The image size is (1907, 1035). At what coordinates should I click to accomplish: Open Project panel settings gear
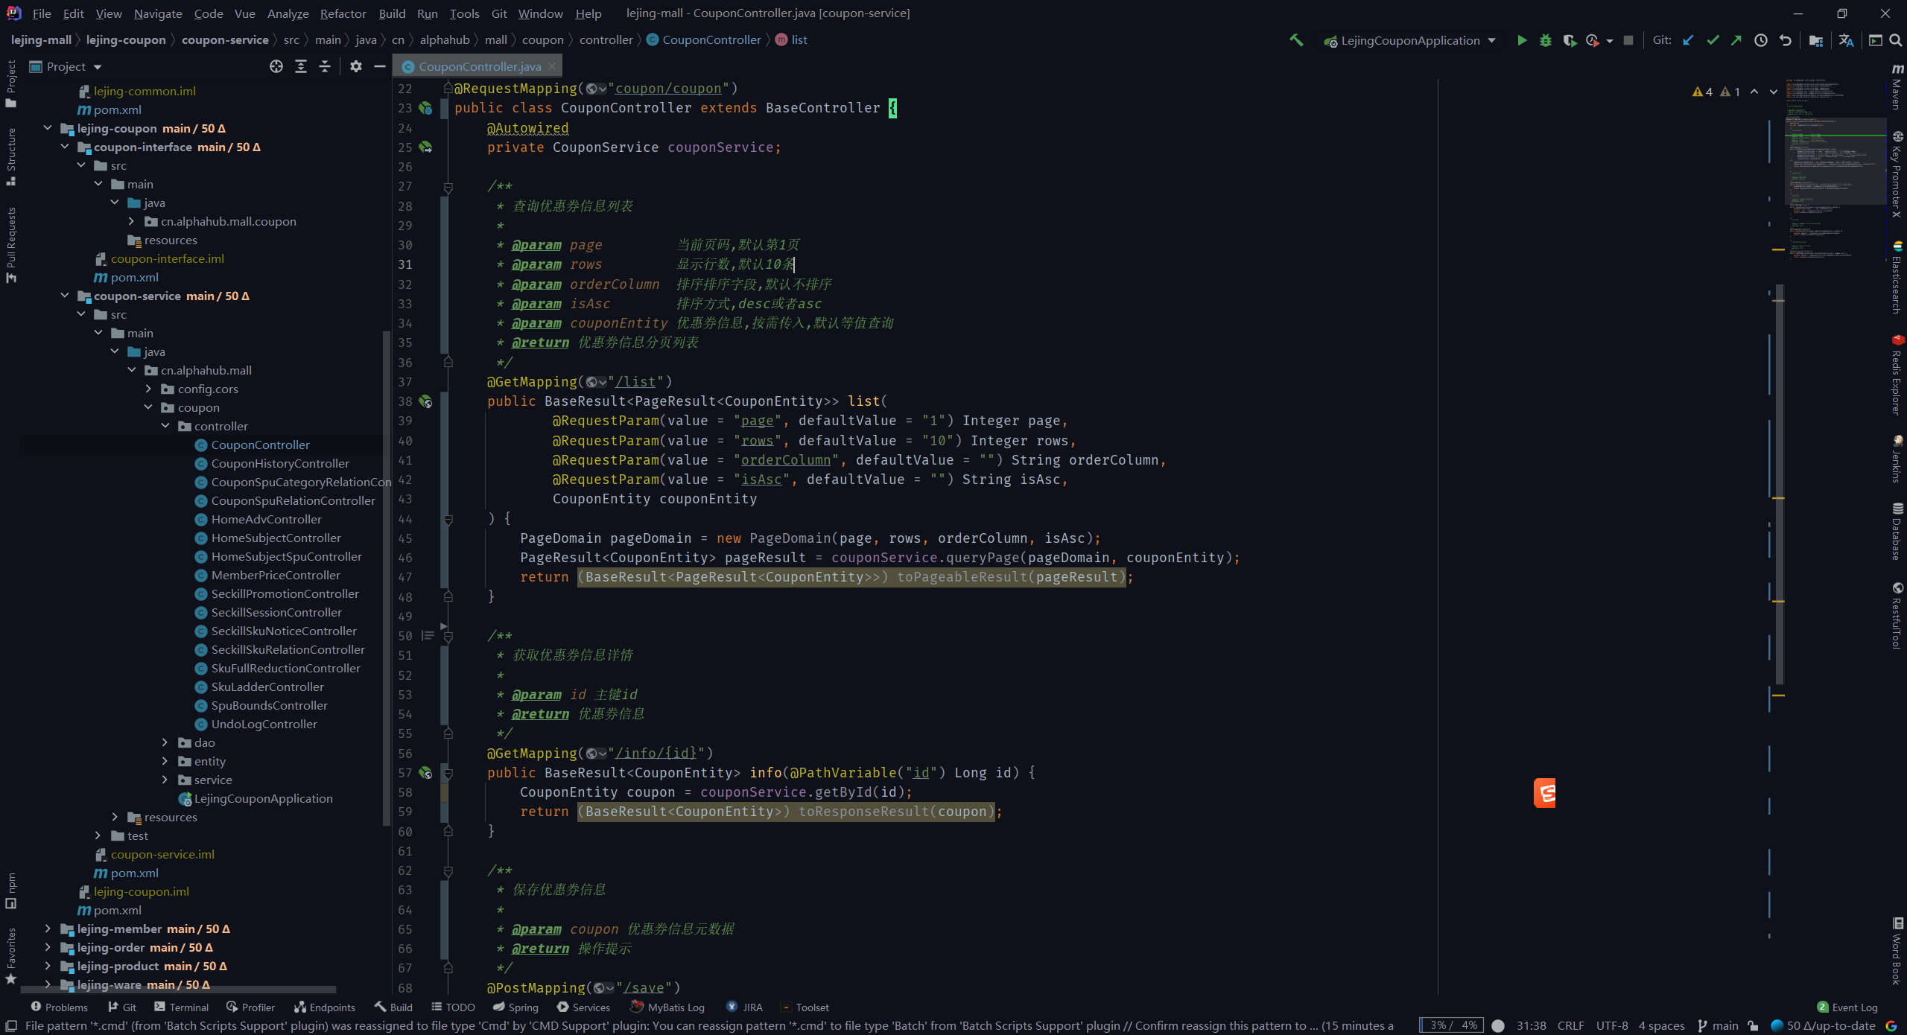[356, 66]
